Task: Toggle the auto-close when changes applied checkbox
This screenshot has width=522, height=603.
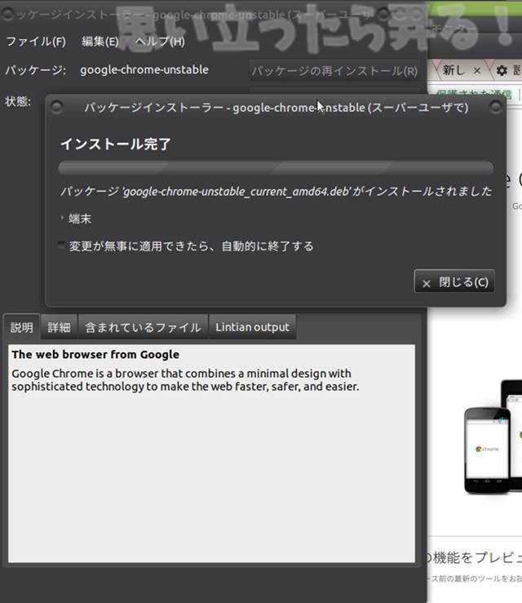Action: 61,246
